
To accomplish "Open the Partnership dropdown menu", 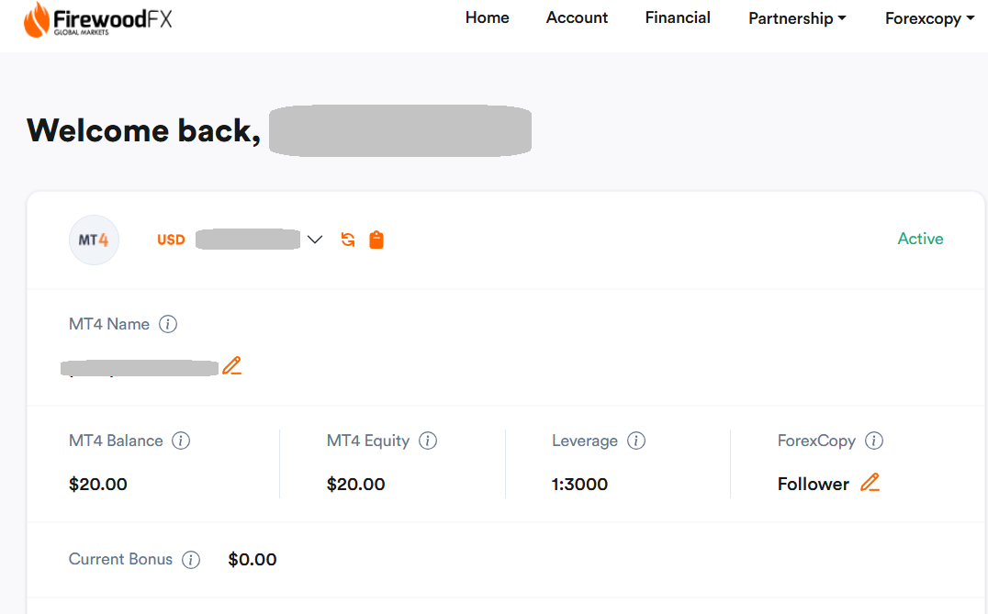I will tap(797, 18).
